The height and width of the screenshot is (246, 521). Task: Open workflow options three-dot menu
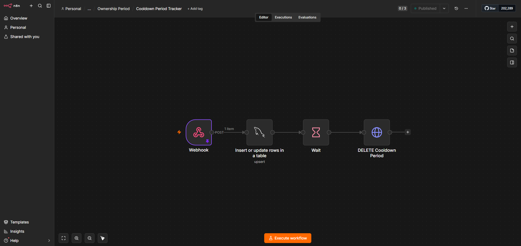tap(466, 8)
